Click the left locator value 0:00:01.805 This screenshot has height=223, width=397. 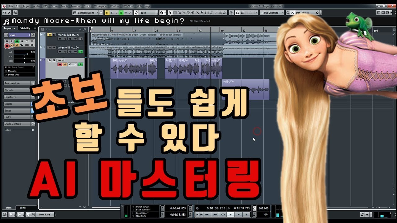coord(178,208)
